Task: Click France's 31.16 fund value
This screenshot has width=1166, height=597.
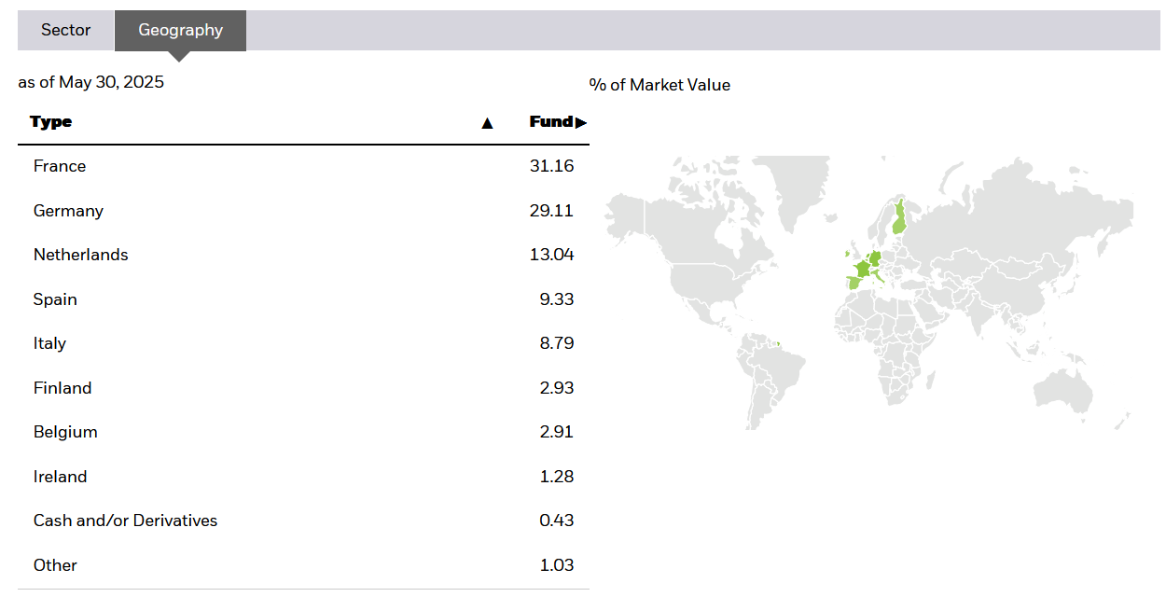Action: [551, 166]
